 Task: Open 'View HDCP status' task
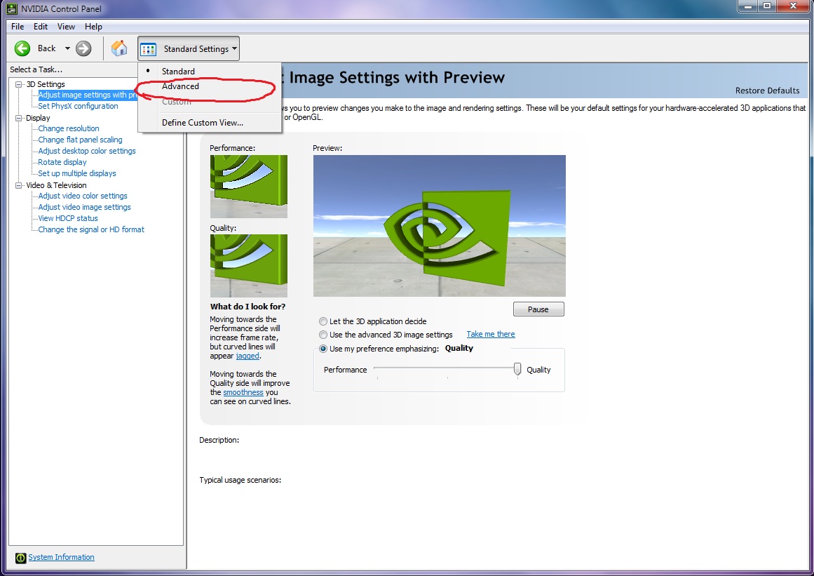pos(68,219)
